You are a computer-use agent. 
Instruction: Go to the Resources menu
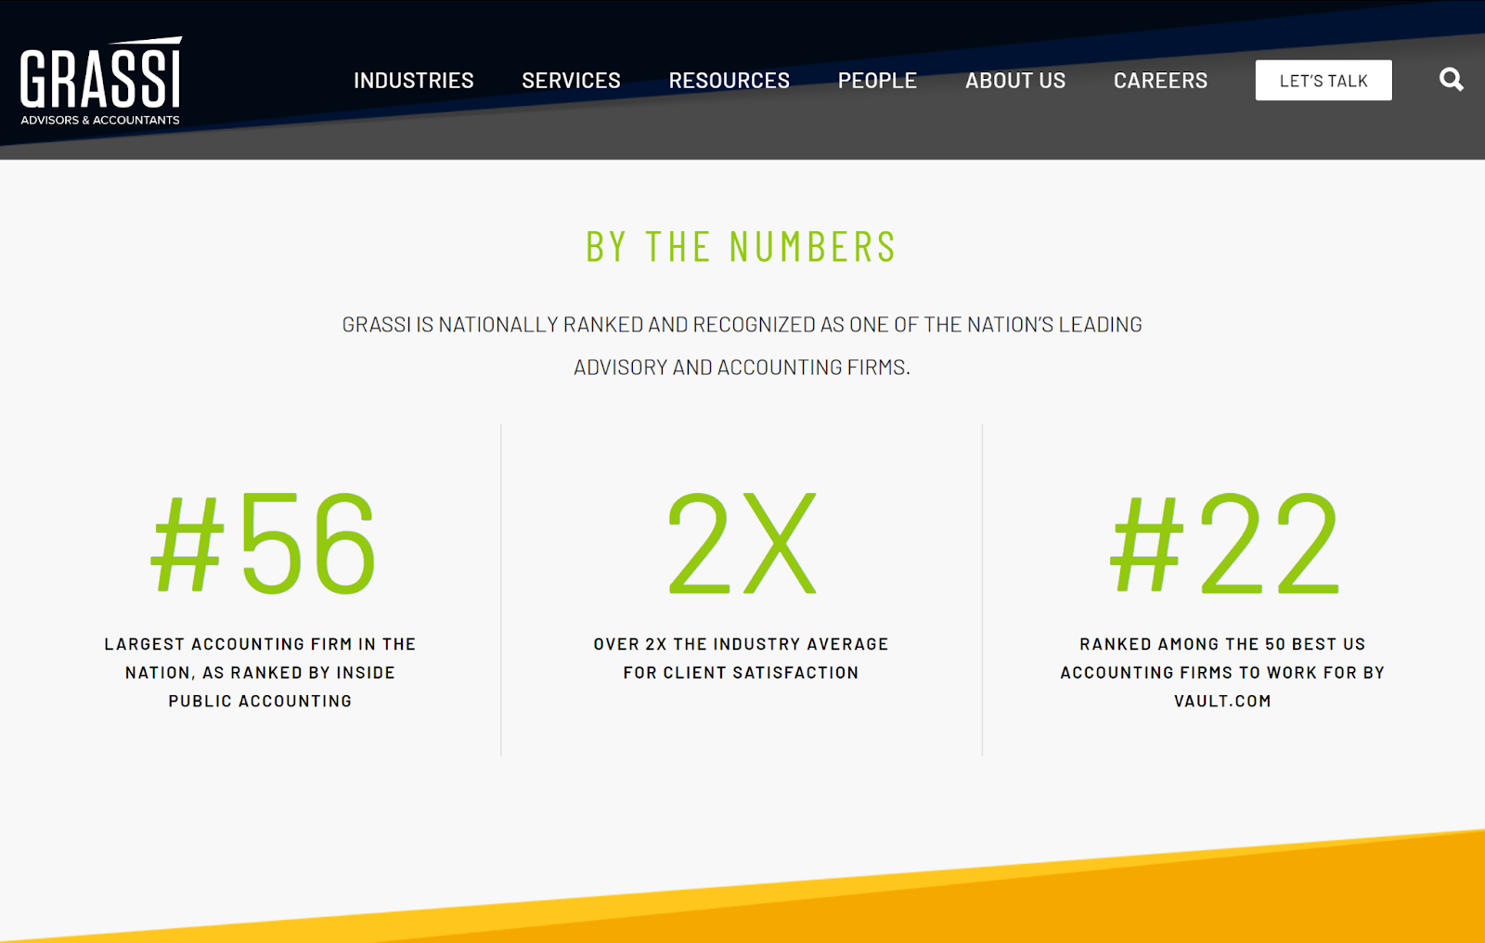(730, 81)
